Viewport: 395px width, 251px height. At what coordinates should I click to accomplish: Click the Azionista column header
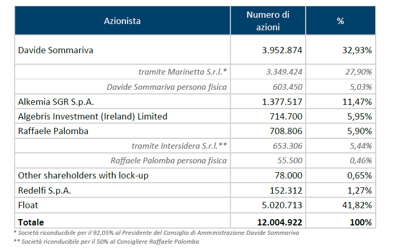pyautogui.click(x=122, y=21)
